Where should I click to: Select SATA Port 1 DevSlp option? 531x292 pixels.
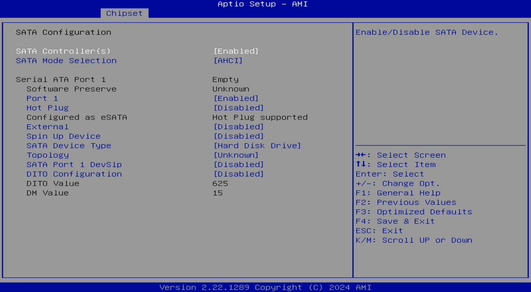(74, 165)
